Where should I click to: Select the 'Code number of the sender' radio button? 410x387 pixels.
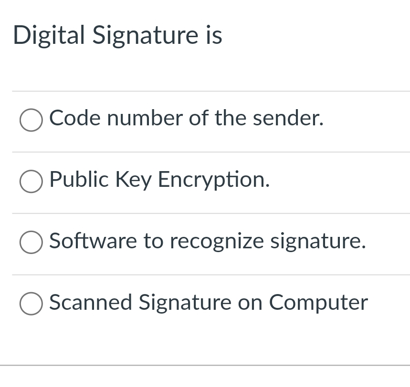click(31, 120)
